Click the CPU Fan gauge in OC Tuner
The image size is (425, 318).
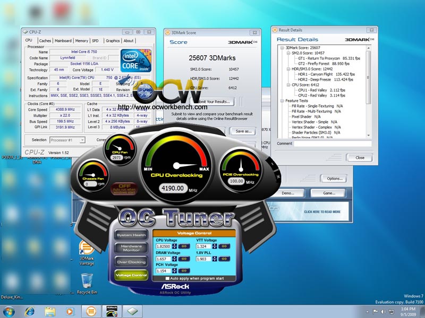click(x=120, y=149)
